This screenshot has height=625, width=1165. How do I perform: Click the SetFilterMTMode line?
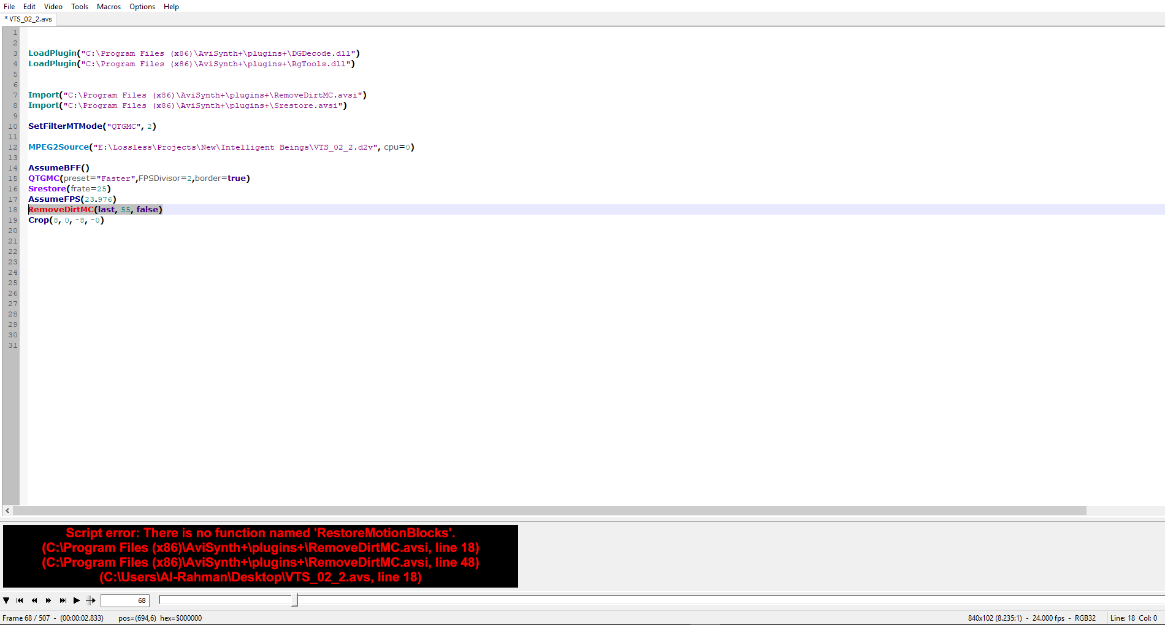click(93, 126)
